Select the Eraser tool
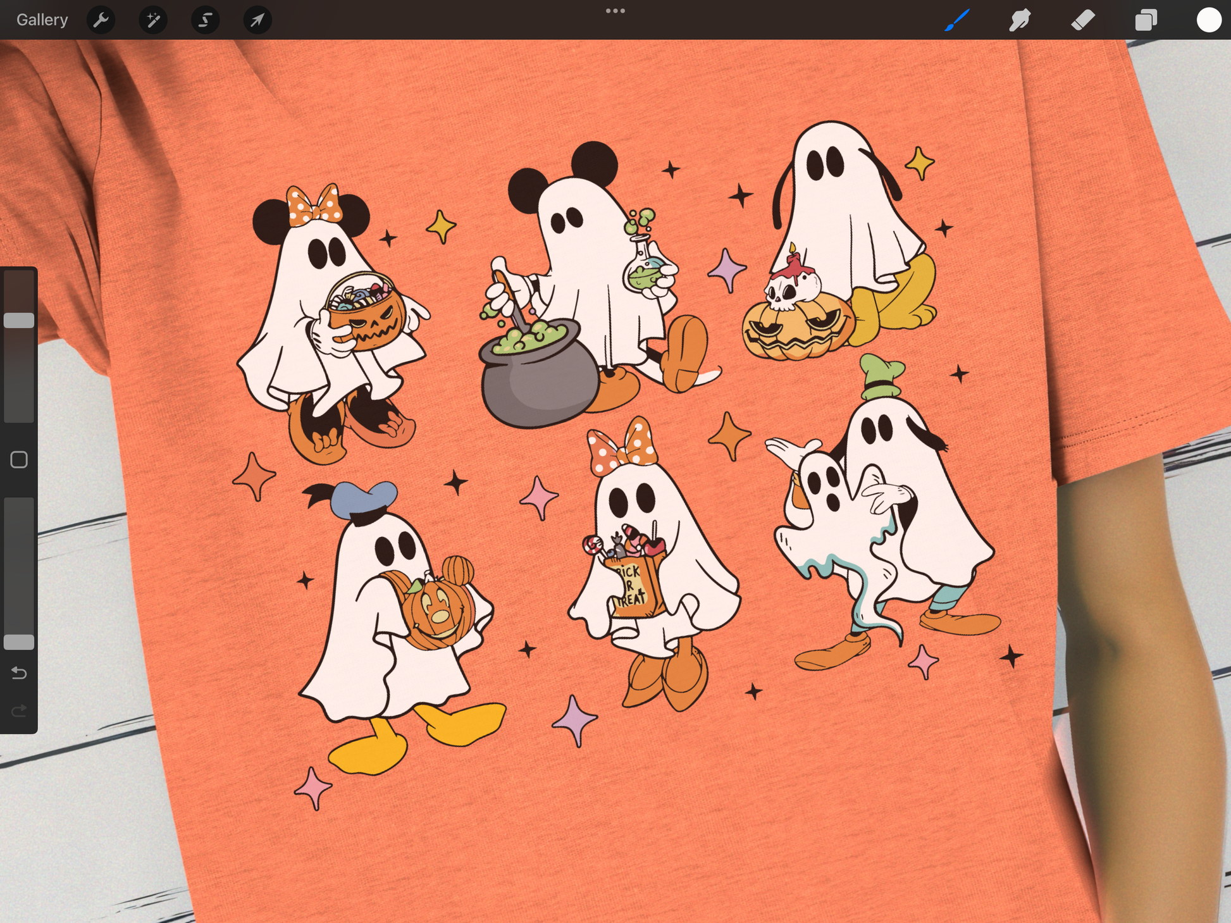 coord(1083,20)
